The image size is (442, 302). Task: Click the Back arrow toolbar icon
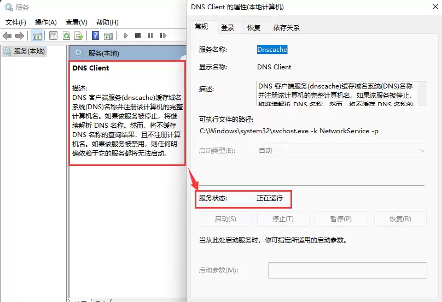[x=7, y=35]
